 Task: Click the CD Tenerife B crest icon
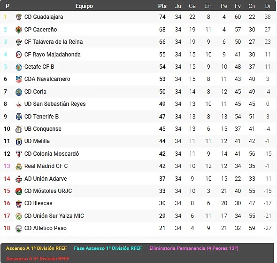[19, 117]
